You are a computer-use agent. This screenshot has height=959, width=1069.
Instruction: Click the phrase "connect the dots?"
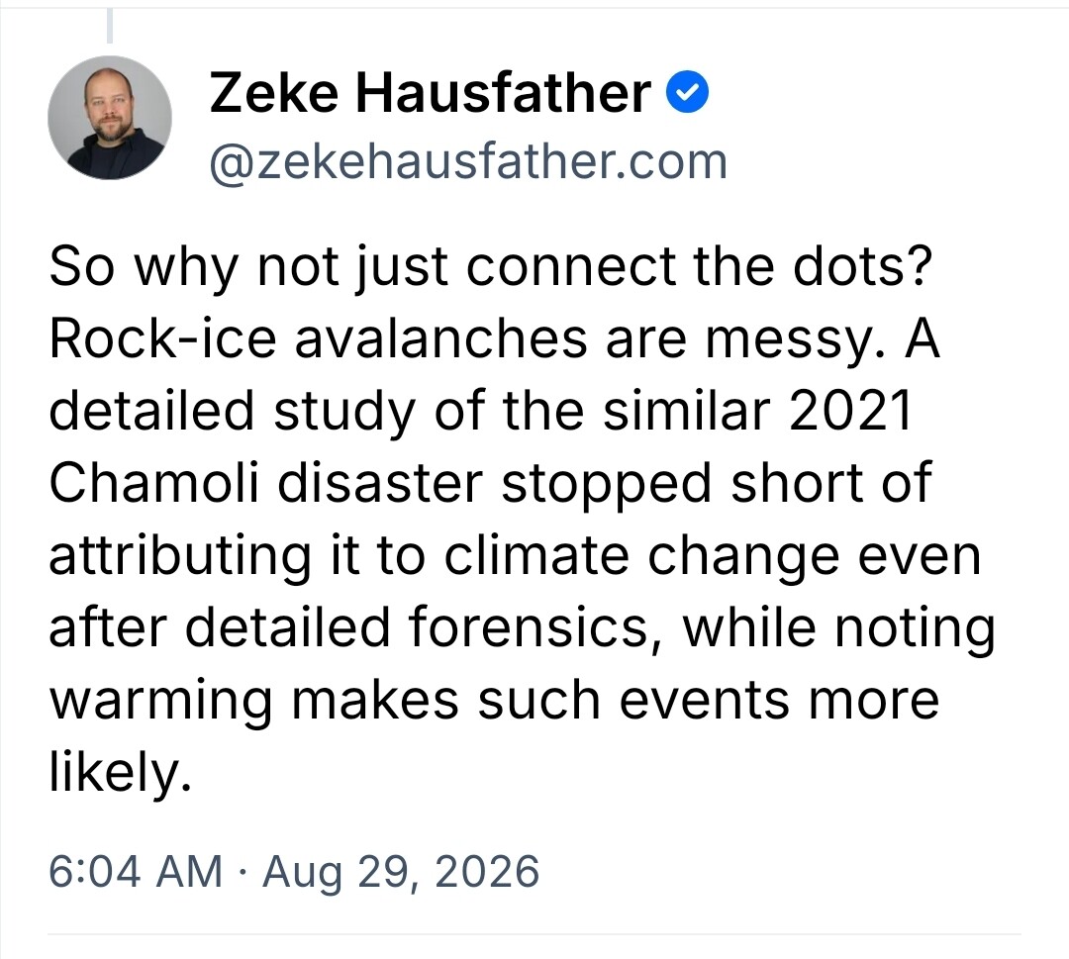tap(699, 266)
